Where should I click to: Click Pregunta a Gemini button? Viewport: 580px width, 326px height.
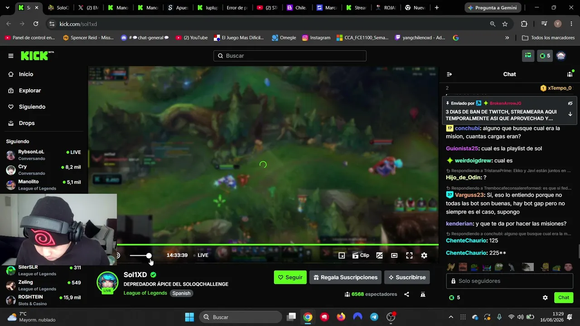[493, 8]
